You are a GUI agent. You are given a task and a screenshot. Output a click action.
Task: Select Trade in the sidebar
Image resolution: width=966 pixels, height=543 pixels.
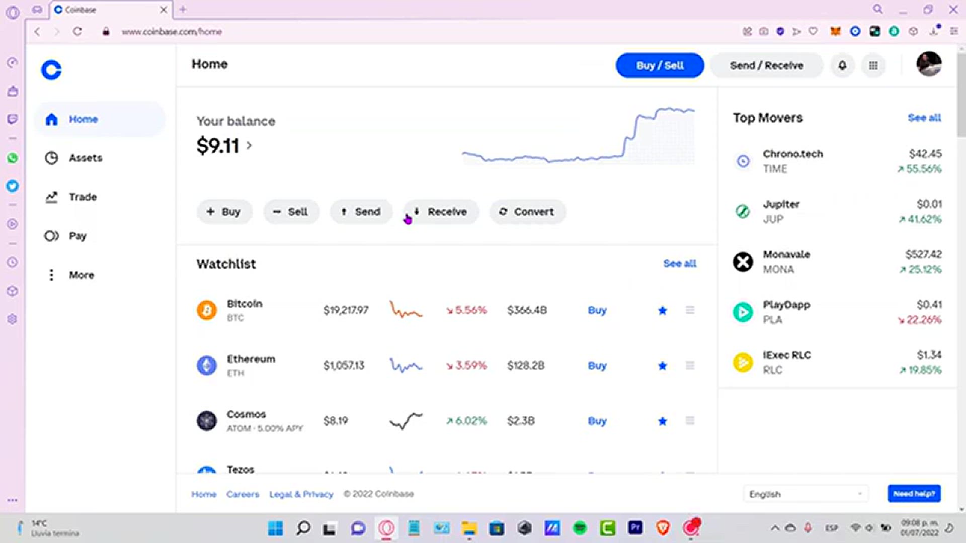(100, 197)
